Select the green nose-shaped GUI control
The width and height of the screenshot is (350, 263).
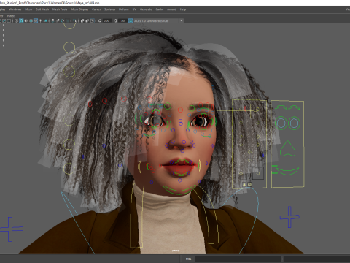[287, 148]
